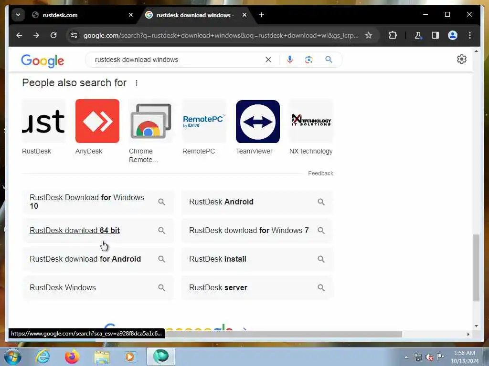Open the RustDesk server suggestion
Viewport: 489px width, 366px height.
coord(257,288)
